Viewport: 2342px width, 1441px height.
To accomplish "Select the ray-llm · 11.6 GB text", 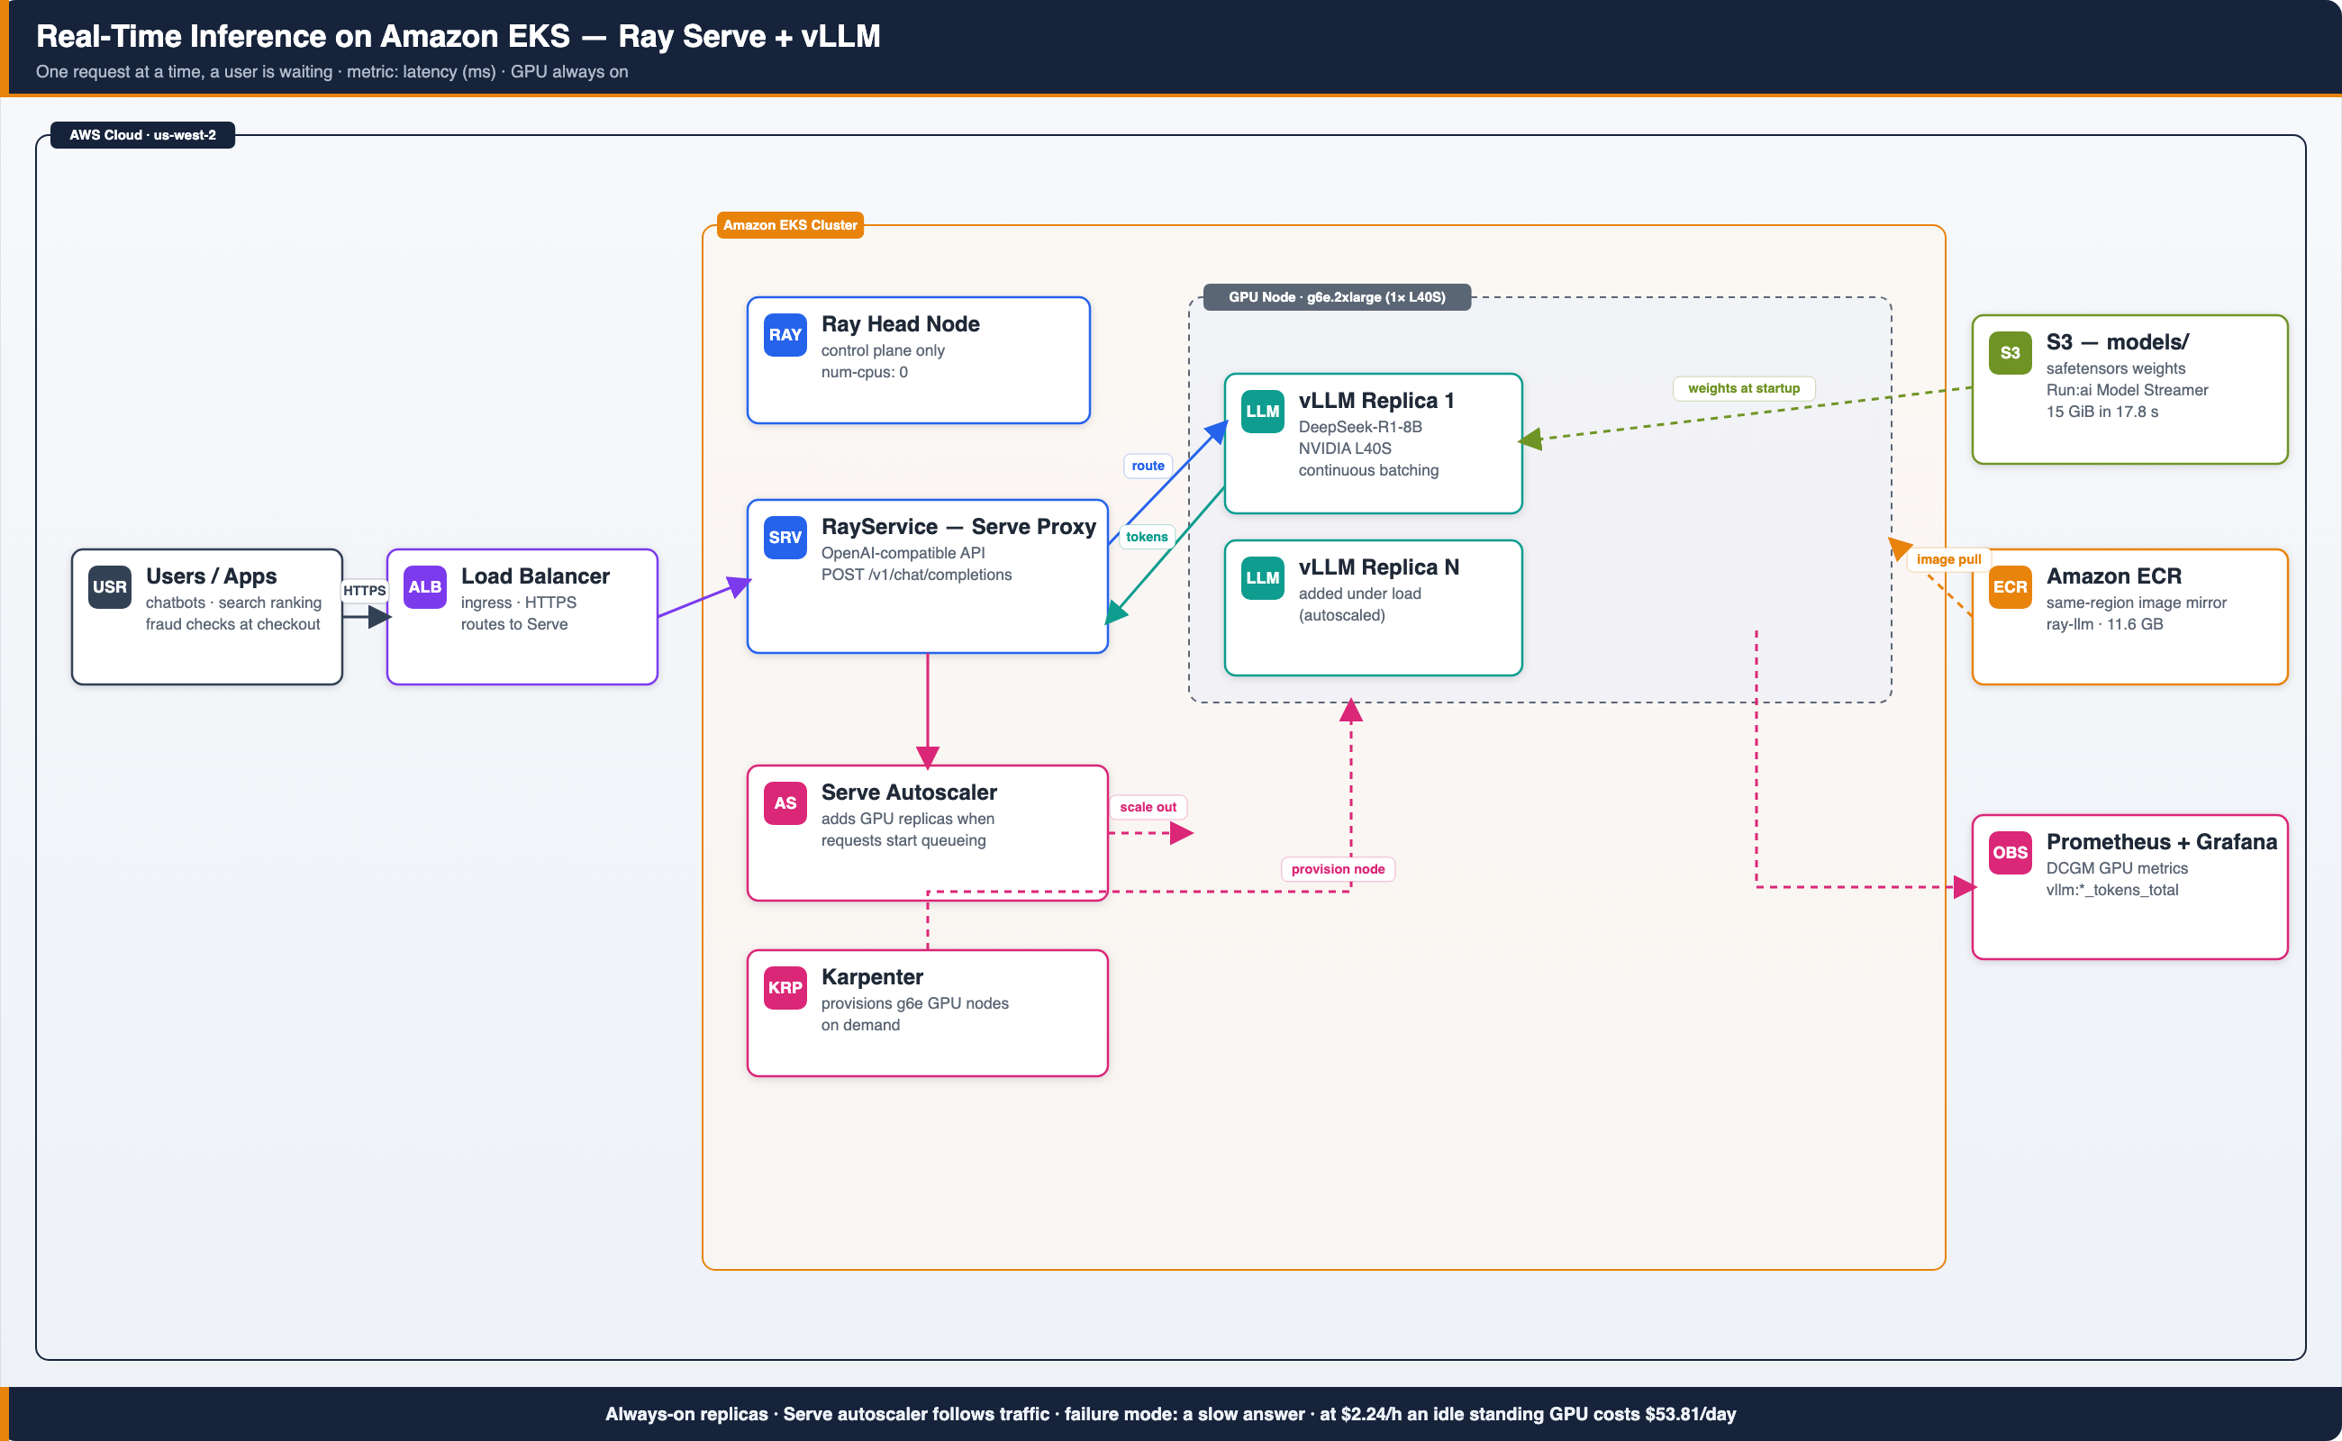I will click(x=2103, y=624).
